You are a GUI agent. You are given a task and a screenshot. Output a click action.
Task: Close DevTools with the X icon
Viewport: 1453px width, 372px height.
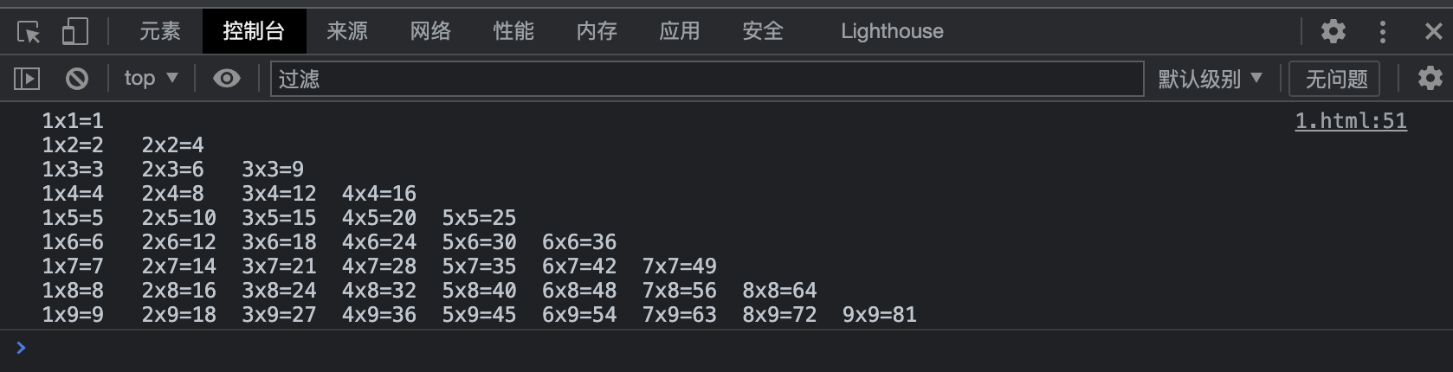(1434, 32)
